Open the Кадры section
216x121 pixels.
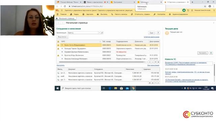click(x=74, y=14)
